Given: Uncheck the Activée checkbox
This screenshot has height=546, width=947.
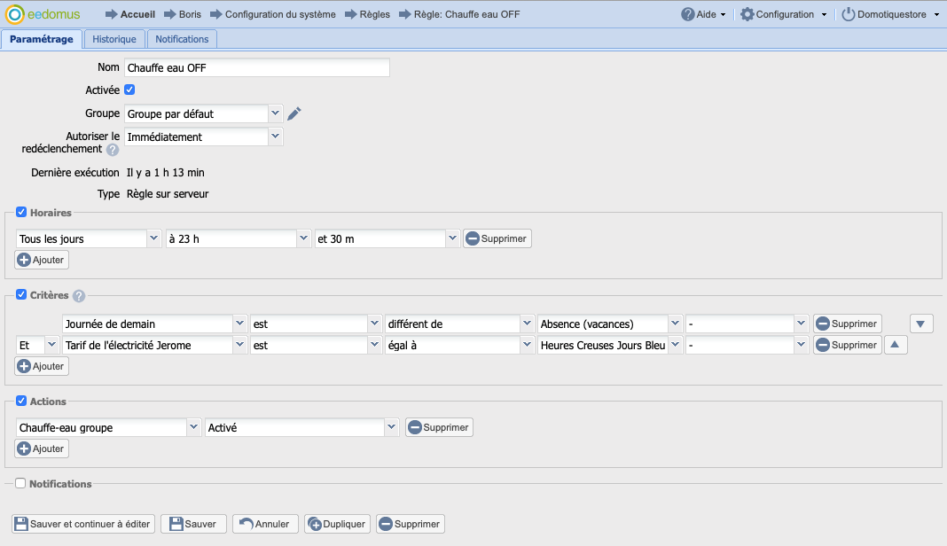Looking at the screenshot, I should coord(129,90).
